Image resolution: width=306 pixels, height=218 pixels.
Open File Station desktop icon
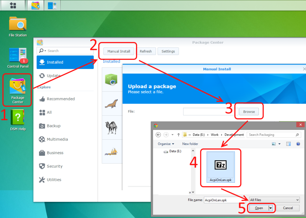click(x=18, y=27)
